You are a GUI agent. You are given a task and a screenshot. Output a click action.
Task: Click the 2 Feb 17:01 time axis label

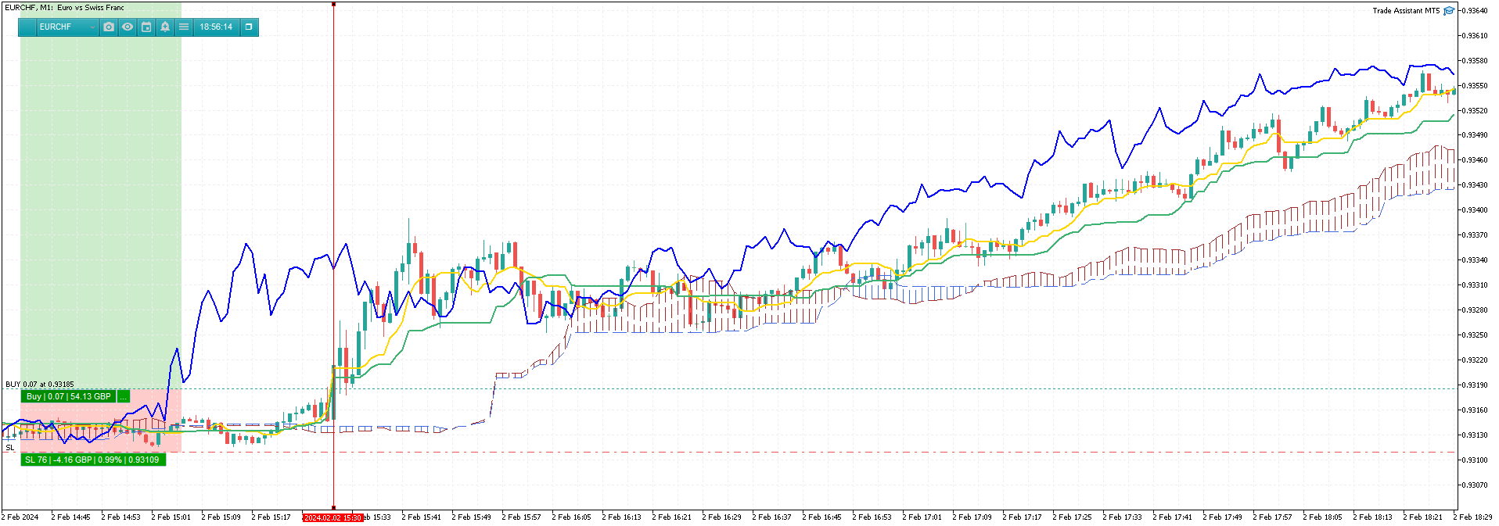click(x=922, y=517)
